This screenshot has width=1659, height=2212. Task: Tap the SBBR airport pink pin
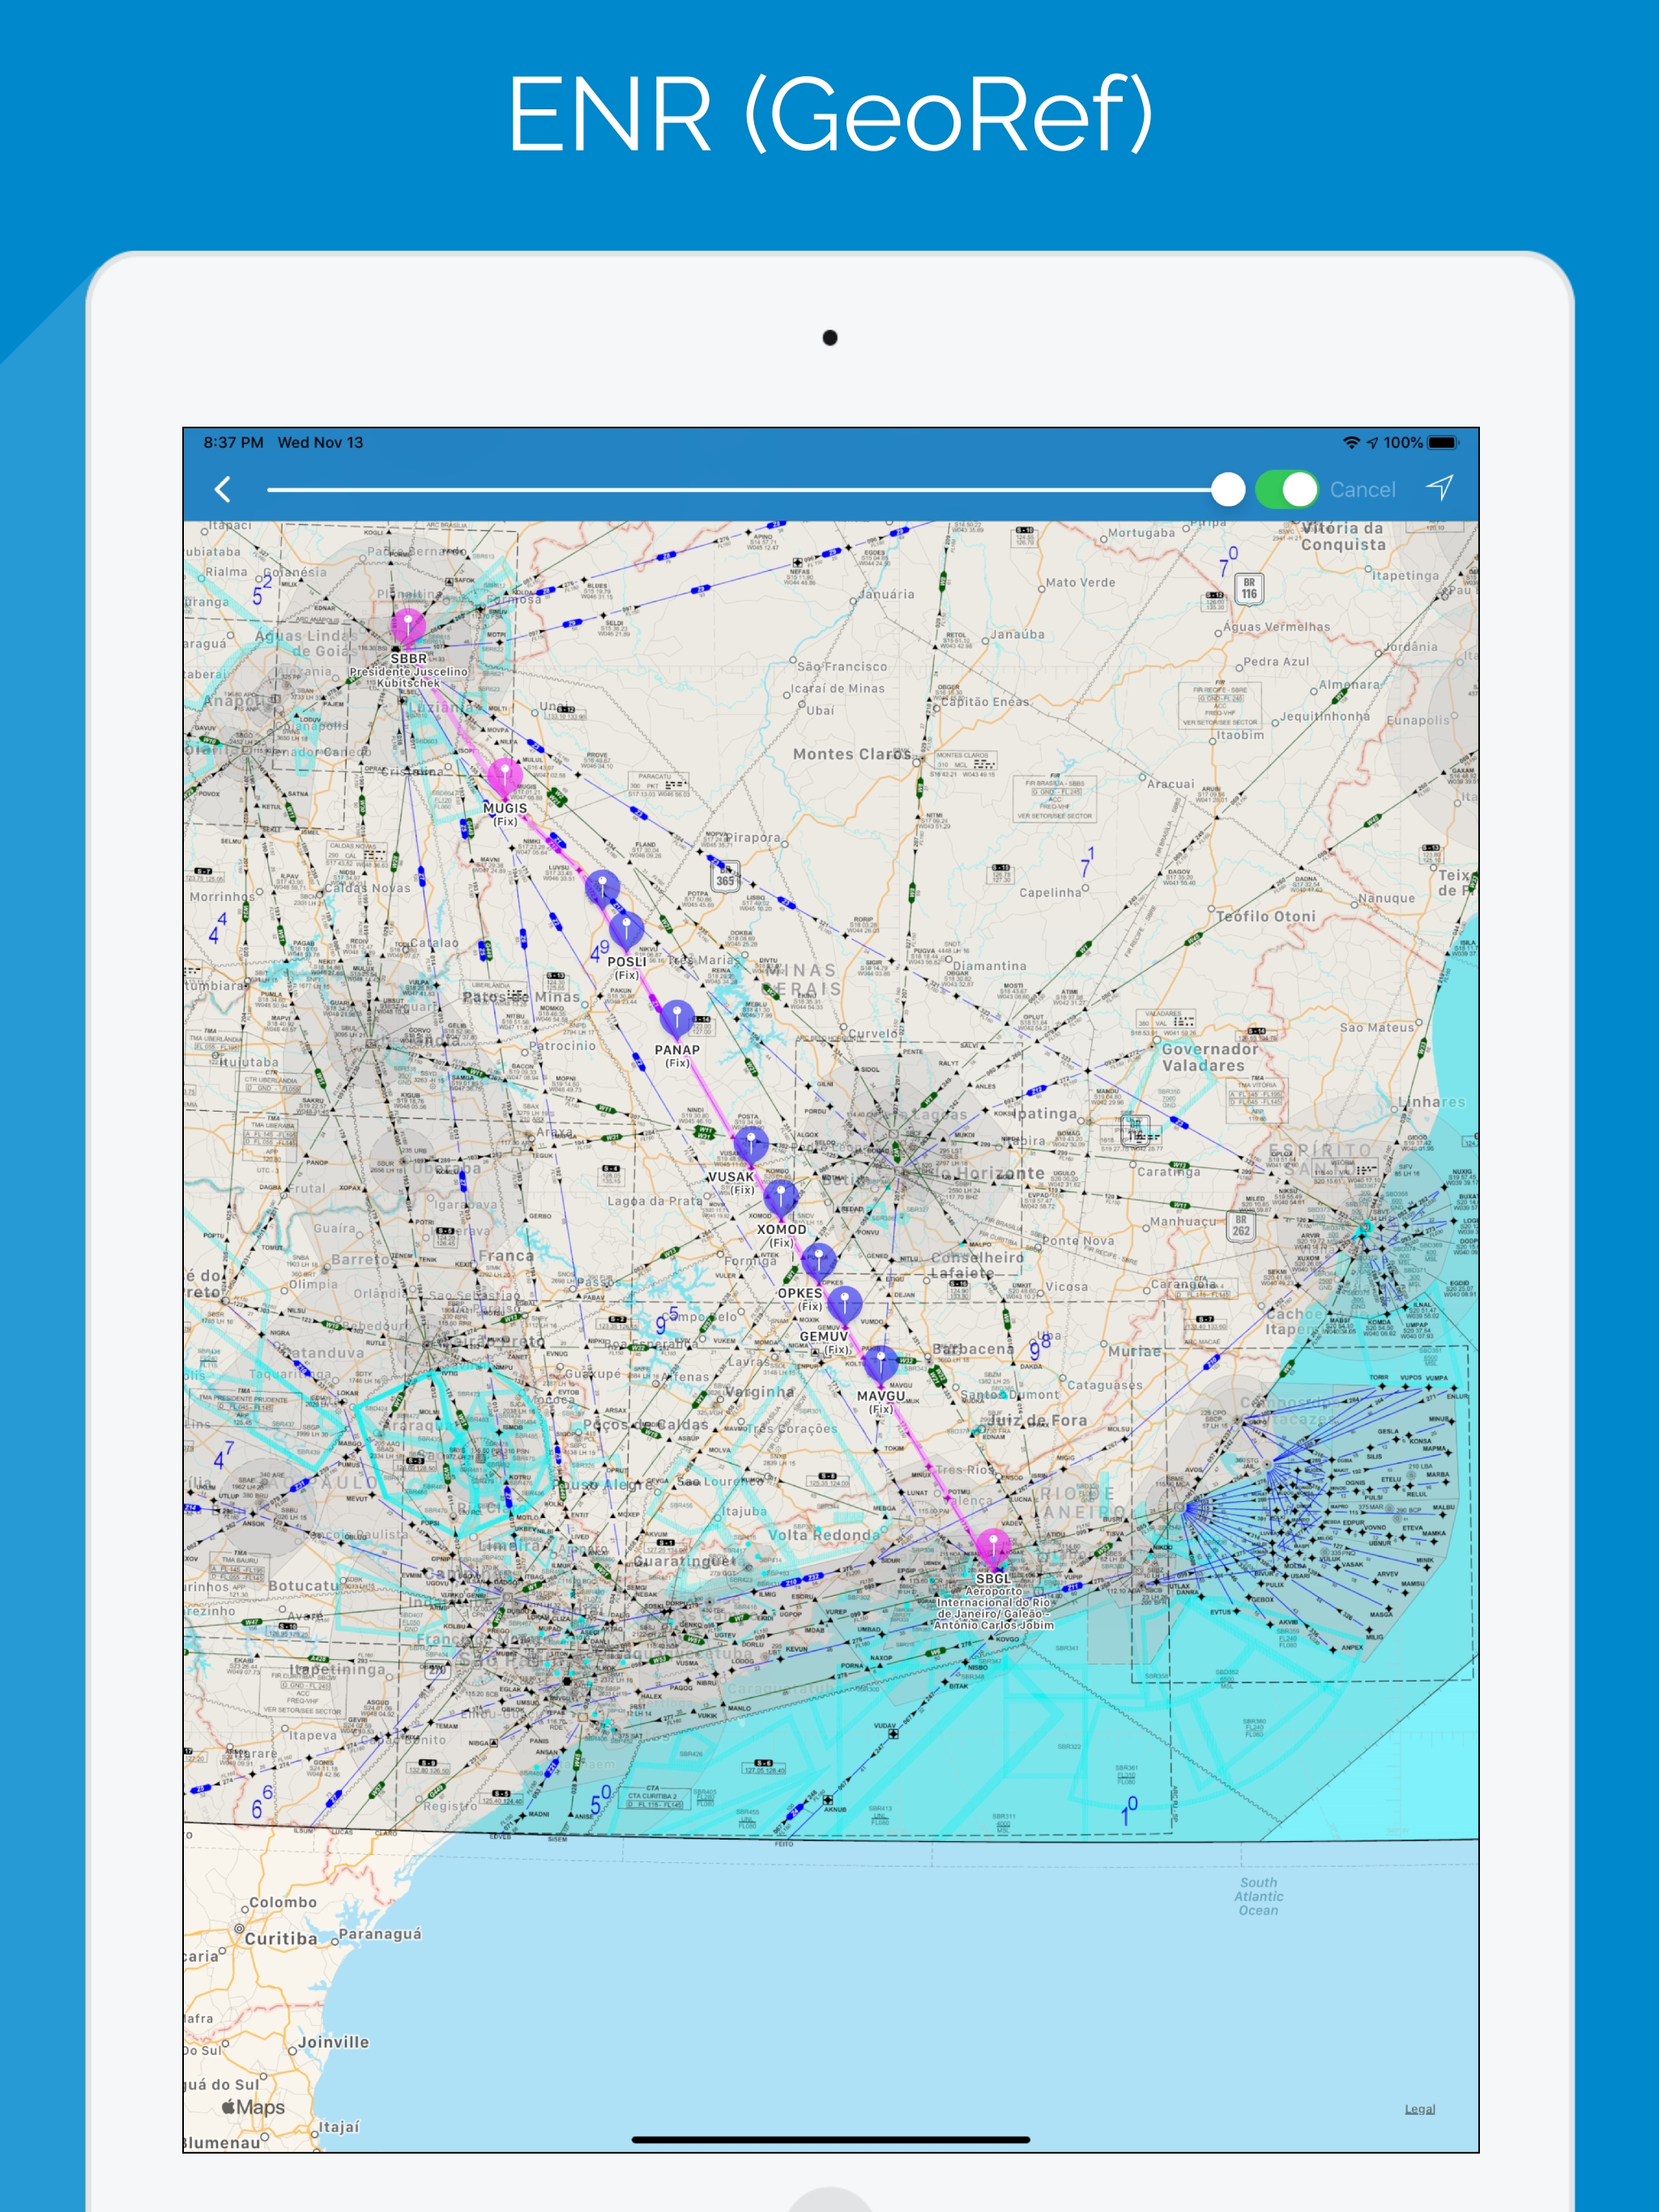408,627
